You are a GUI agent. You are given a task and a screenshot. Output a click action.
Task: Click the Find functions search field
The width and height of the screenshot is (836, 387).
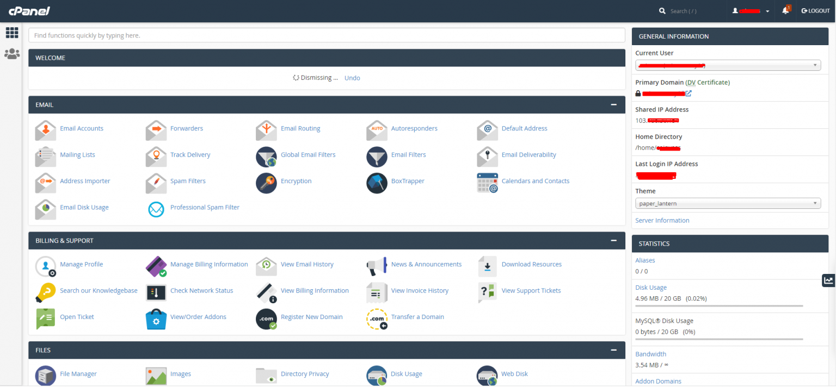pyautogui.click(x=327, y=35)
